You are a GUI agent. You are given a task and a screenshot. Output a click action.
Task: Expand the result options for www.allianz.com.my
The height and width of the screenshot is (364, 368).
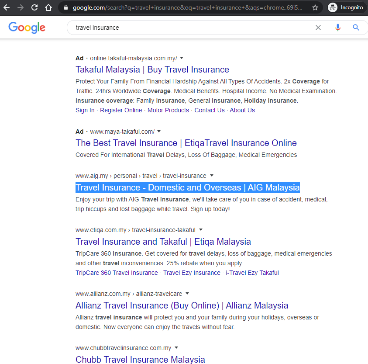(x=187, y=293)
